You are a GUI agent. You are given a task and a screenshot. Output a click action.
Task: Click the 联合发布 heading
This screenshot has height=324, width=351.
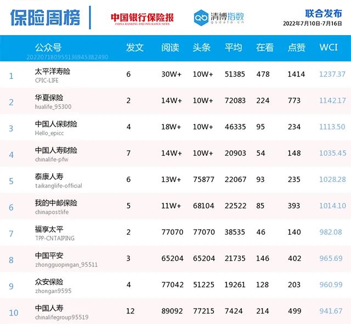pos(324,13)
